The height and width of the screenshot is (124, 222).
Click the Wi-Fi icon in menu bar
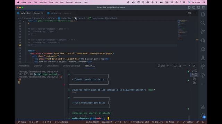[x=172, y=2]
